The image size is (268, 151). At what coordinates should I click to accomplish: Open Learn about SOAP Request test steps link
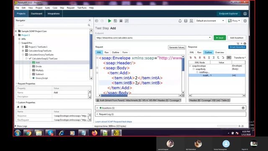(x=113, y=122)
